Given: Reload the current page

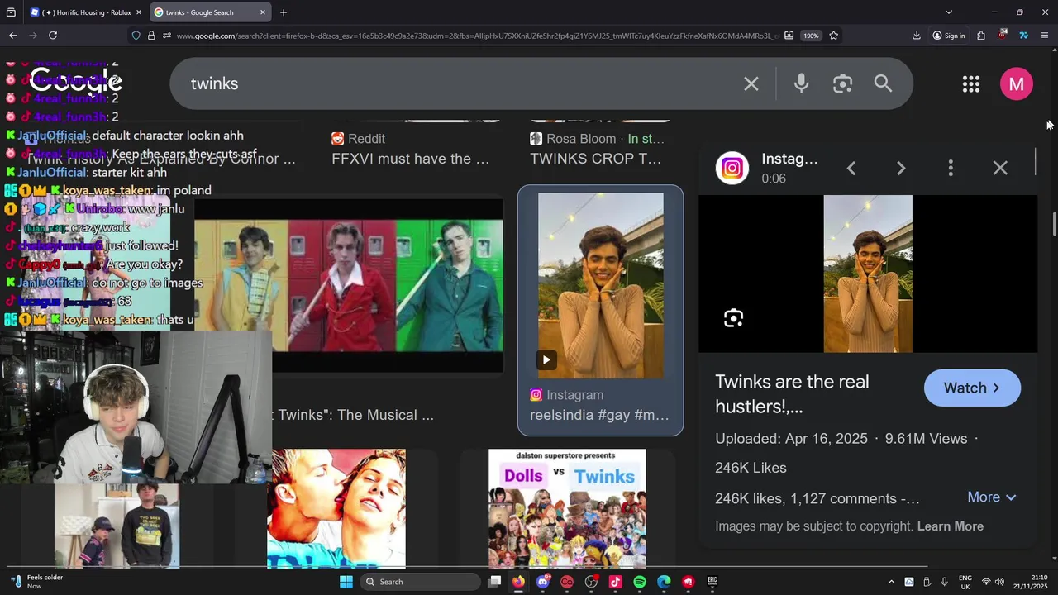Looking at the screenshot, I should (53, 36).
